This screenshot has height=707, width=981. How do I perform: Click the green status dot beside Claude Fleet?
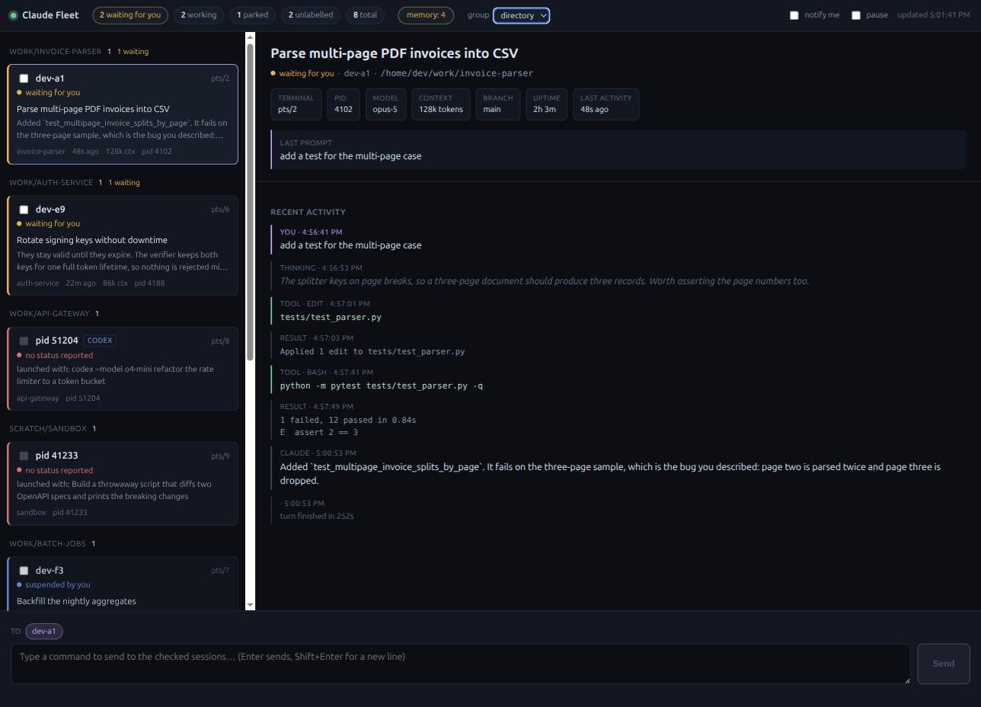[x=13, y=15]
